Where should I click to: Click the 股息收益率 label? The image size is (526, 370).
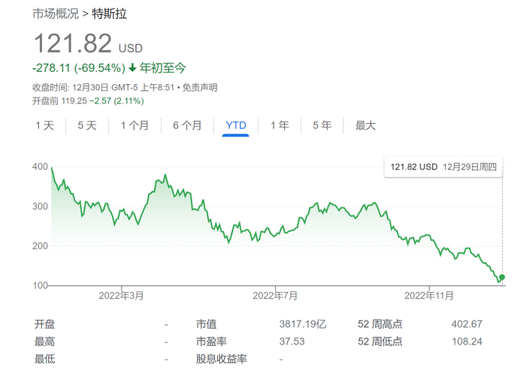[222, 359]
